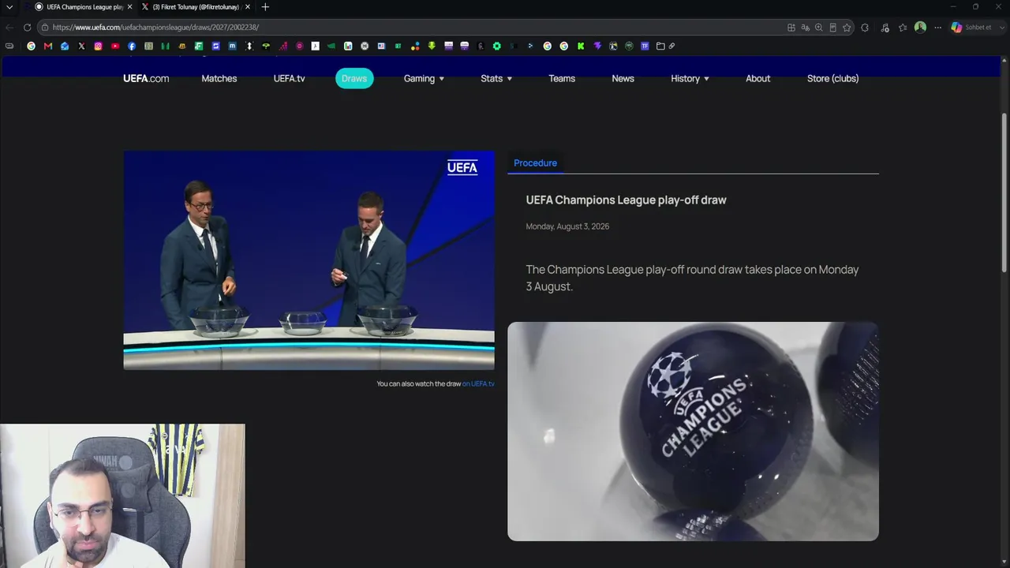
Task: Open the About nav item
Action: point(757,78)
